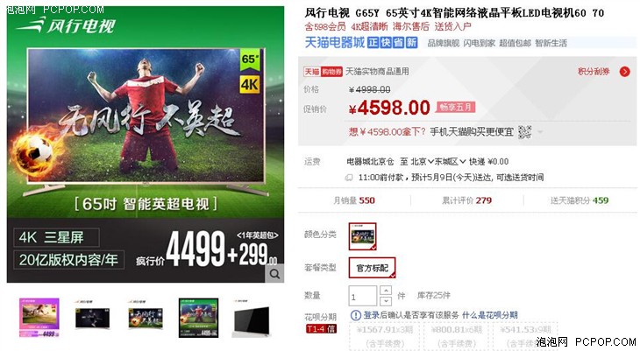
Task: Click the 天猫电器城 logo
Action: click(x=335, y=42)
